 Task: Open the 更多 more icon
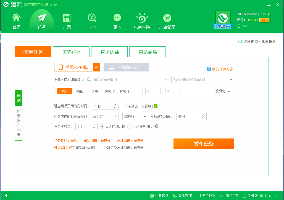tap(117, 18)
